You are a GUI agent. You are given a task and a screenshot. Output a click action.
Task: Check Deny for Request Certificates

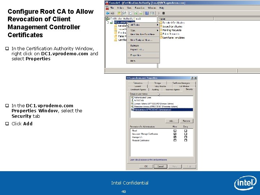[186, 140]
